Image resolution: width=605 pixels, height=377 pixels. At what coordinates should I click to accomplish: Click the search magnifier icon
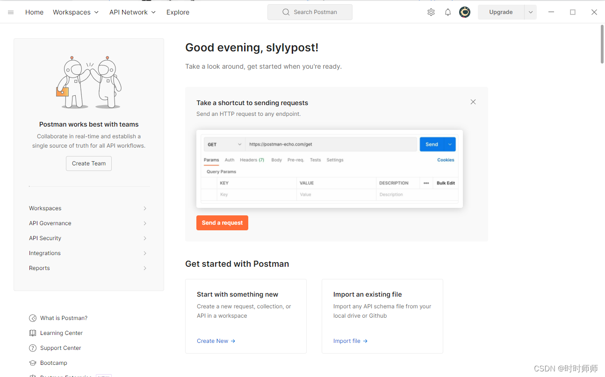pos(286,12)
